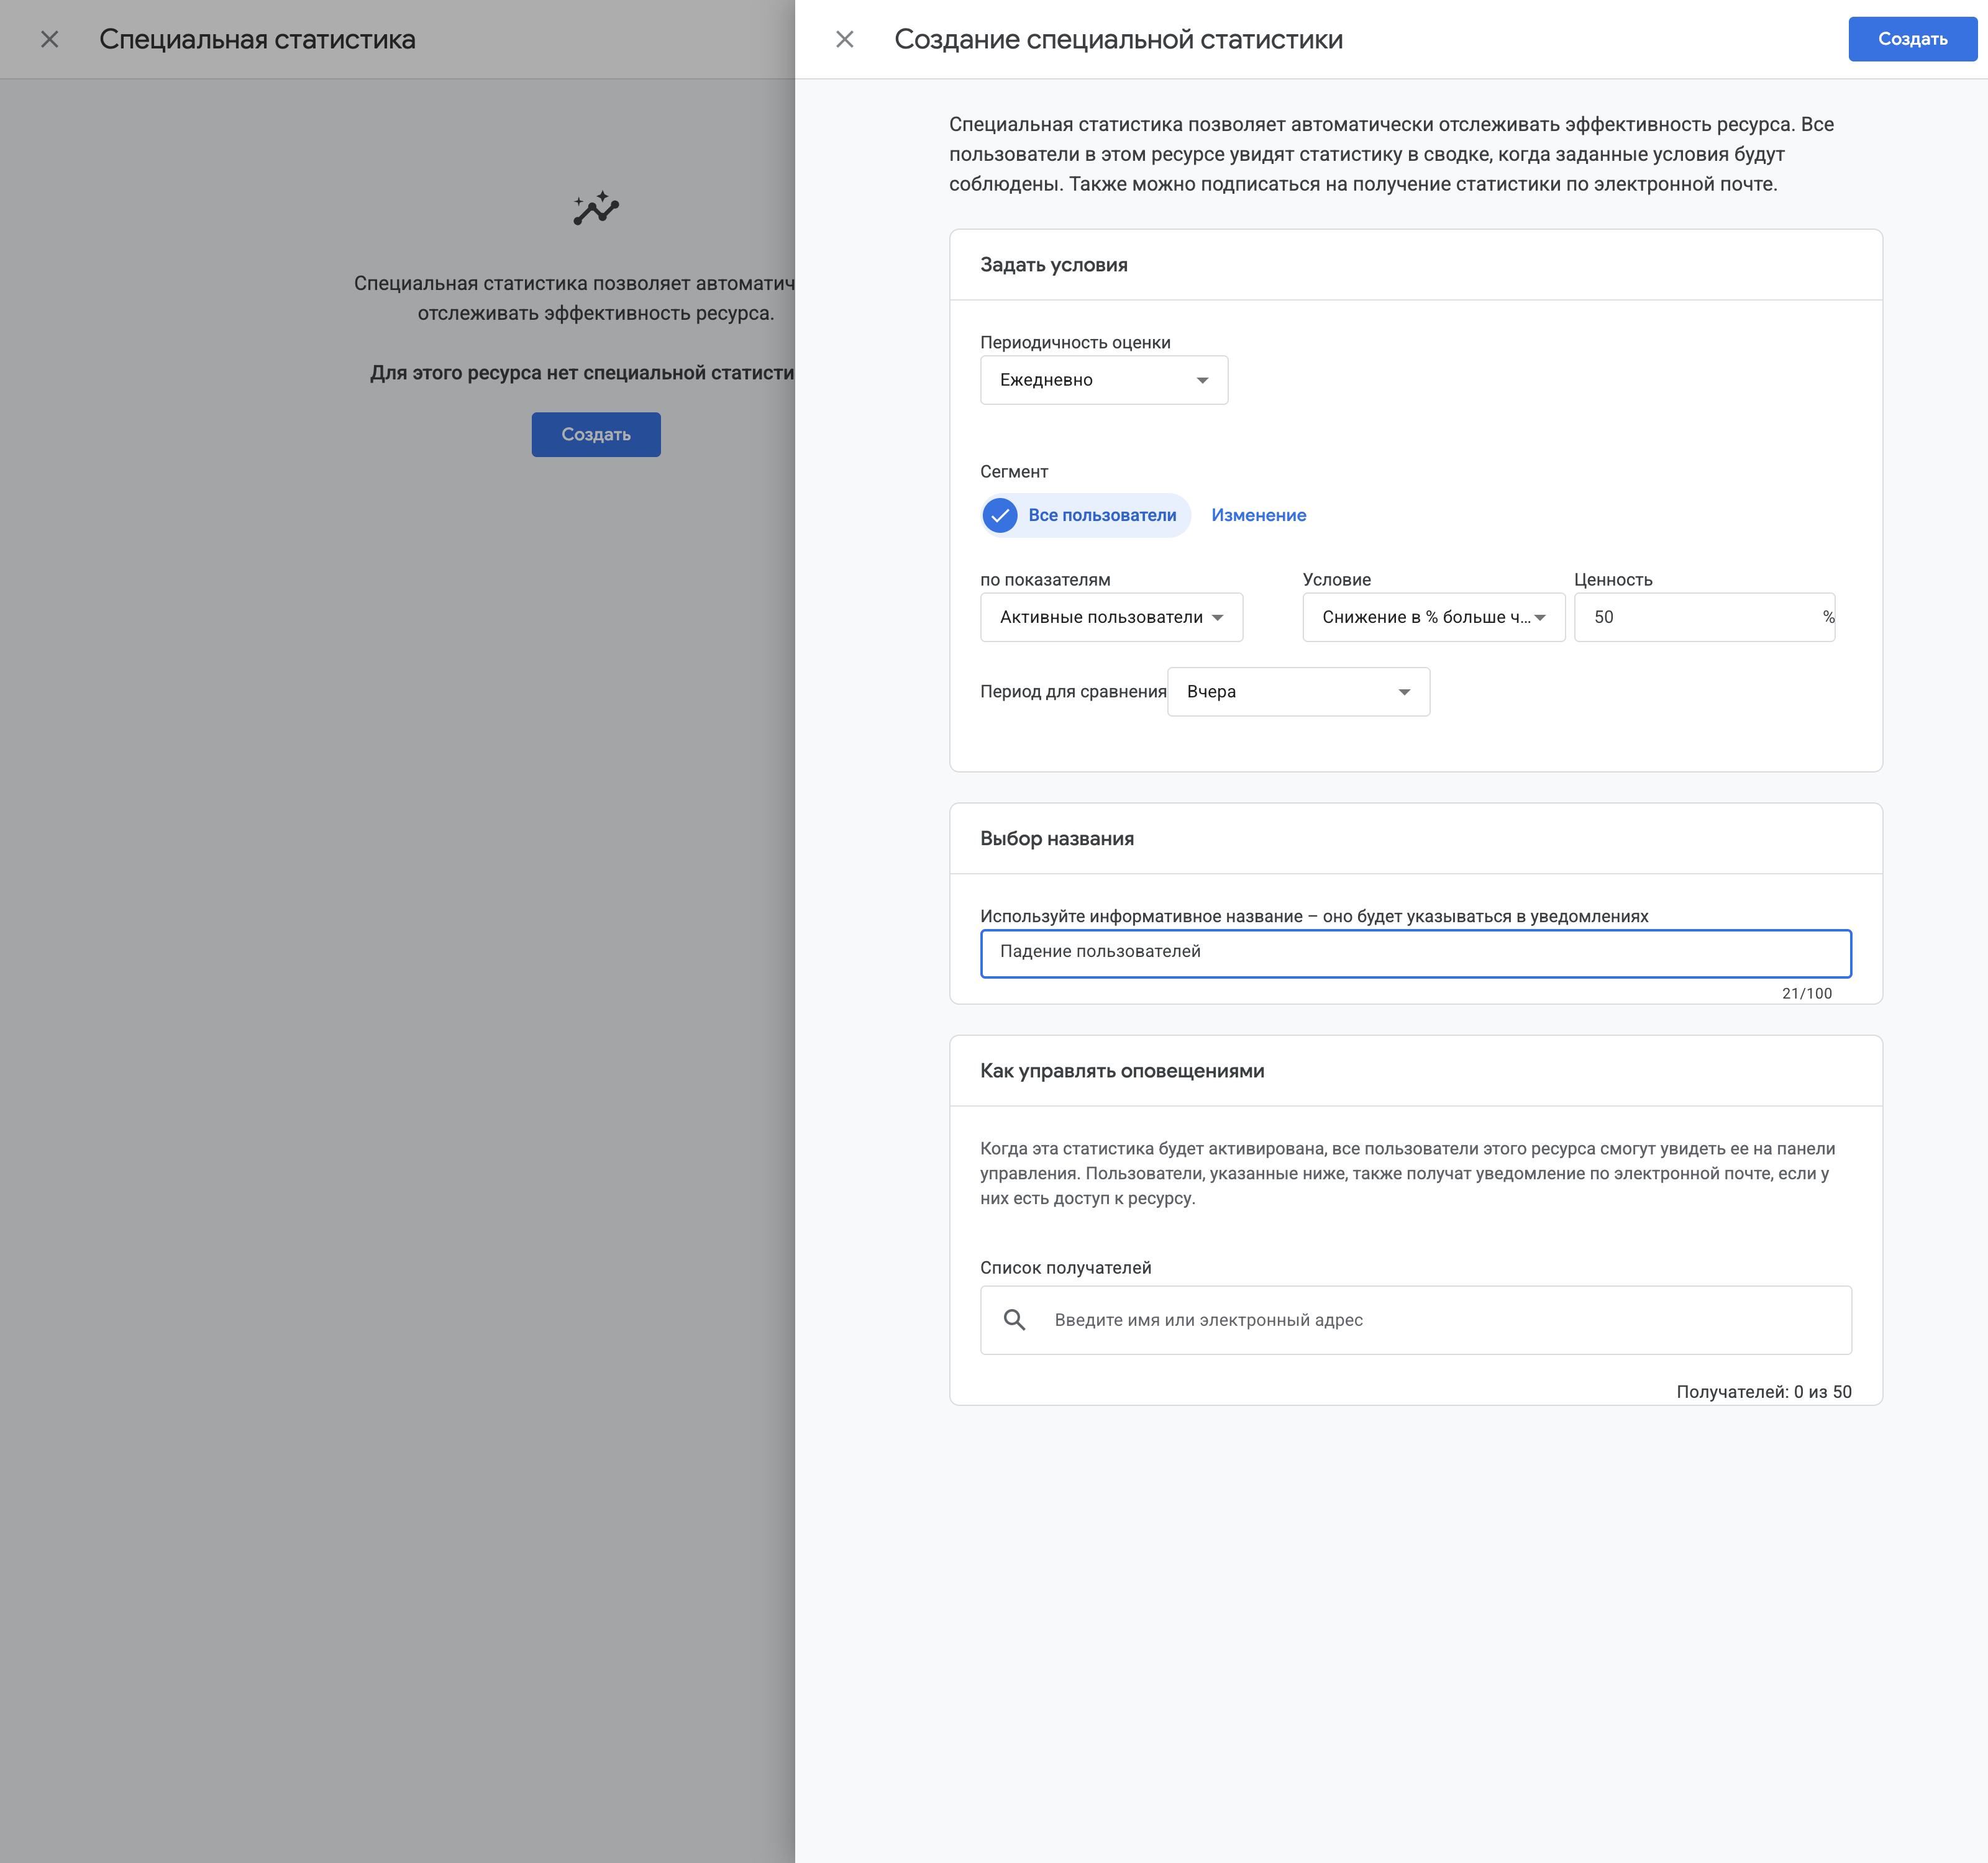Click the Изменение segment link

[1258, 515]
